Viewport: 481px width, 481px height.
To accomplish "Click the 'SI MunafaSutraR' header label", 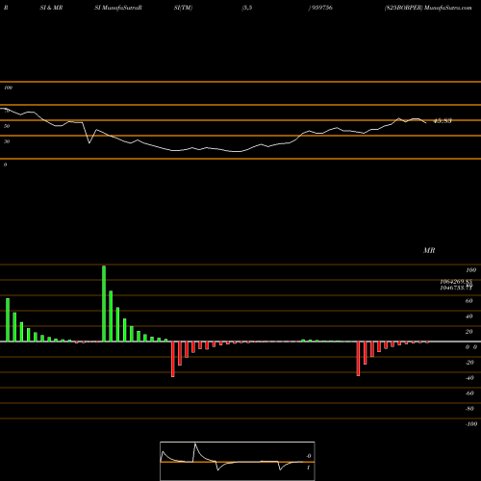I will pyautogui.click(x=118, y=8).
